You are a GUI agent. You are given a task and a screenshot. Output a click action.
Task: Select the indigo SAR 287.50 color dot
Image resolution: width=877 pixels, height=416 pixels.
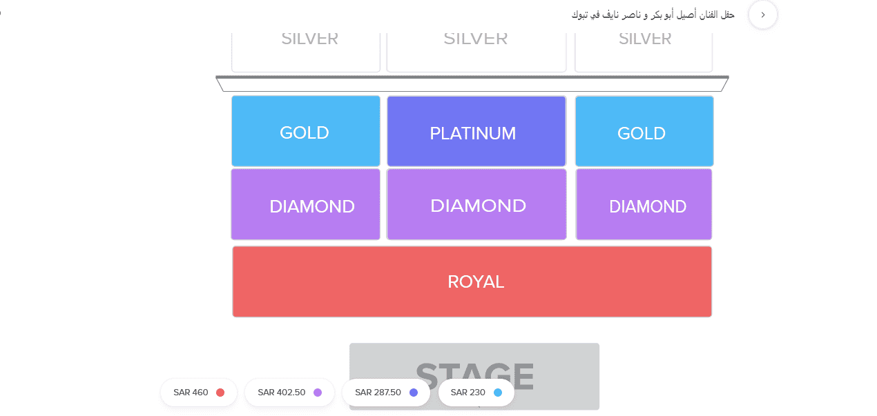click(414, 393)
